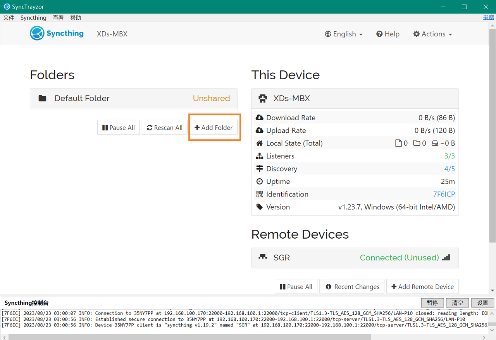Click the 'Device 35NY7PP client' log line
The image size is (496, 340).
point(245,325)
